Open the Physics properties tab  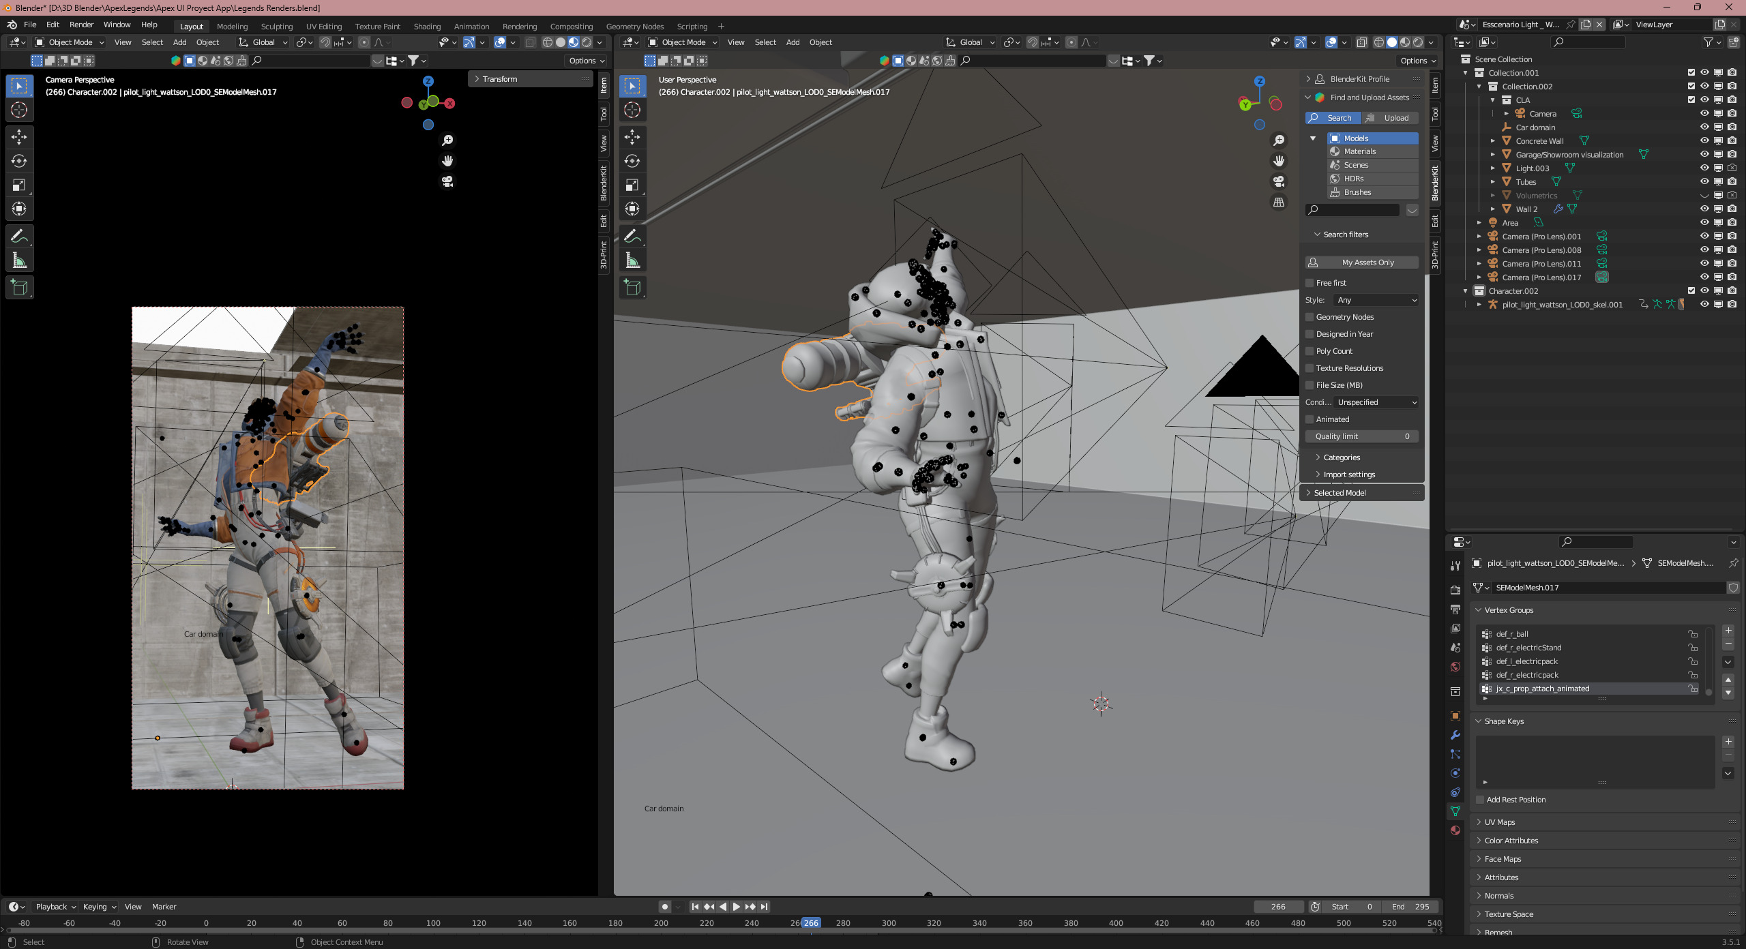tap(1455, 773)
